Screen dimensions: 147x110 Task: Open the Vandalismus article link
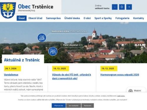click(11, 75)
